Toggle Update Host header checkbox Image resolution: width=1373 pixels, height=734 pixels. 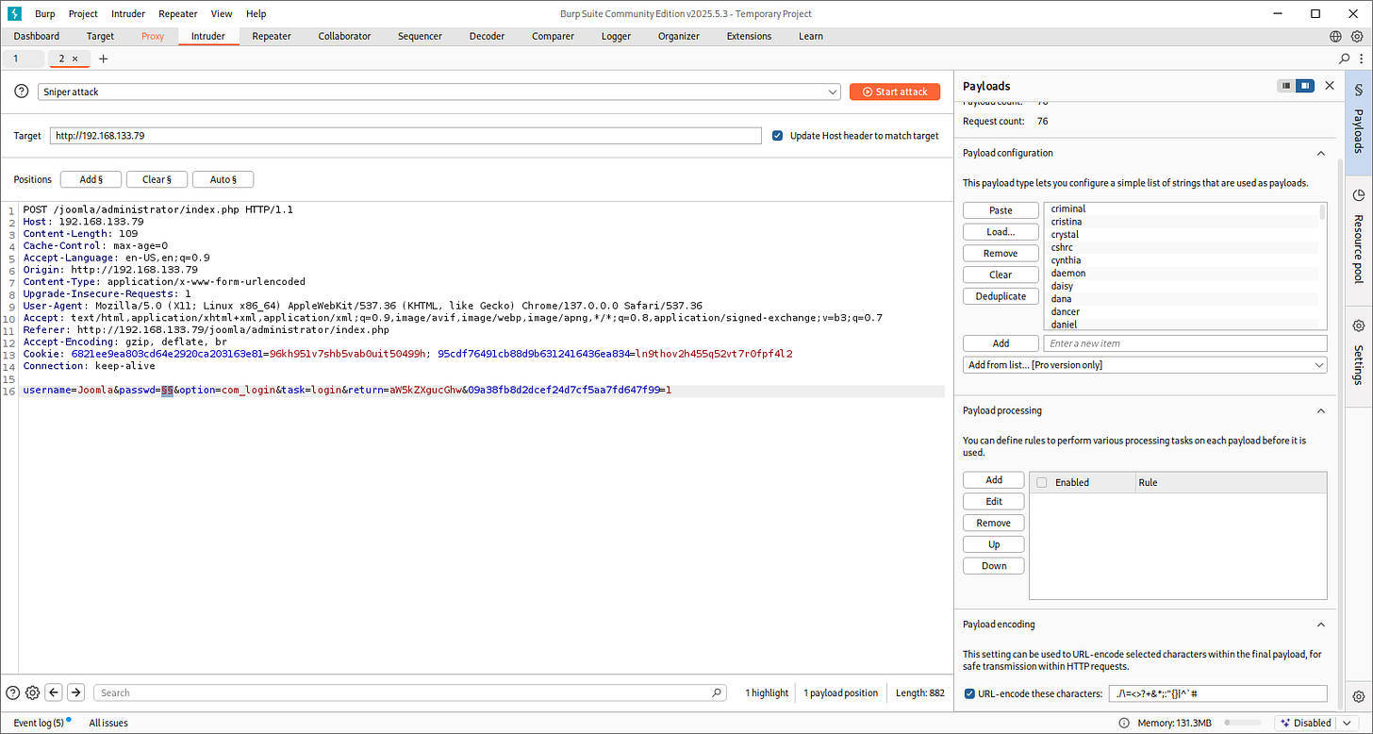(x=777, y=136)
